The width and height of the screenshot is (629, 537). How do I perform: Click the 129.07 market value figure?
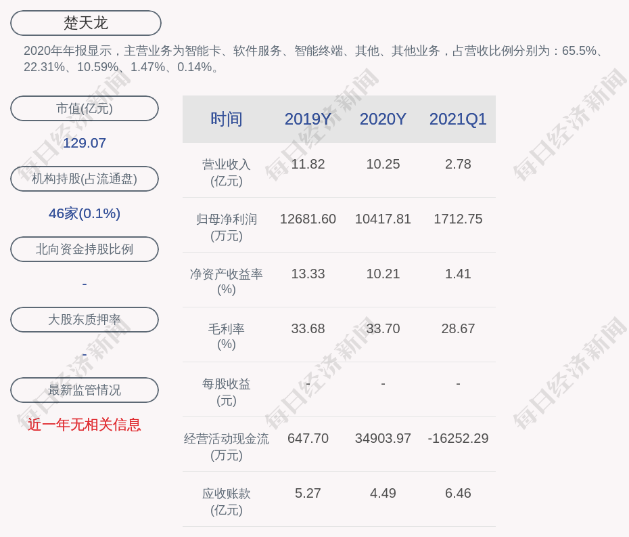coord(85,143)
